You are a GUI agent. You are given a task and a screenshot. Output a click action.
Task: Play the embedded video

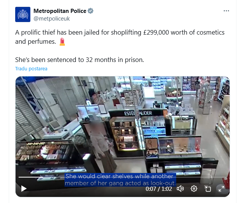tap(24, 189)
